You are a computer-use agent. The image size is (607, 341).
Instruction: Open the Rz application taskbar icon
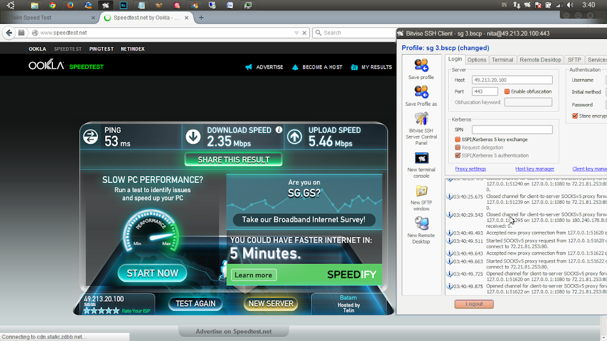[123, 5]
